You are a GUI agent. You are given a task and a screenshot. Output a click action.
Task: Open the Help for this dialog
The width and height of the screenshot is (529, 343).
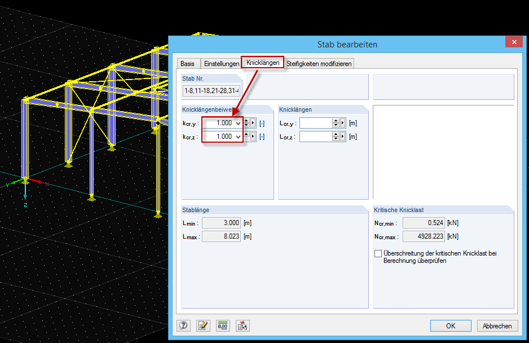pyautogui.click(x=183, y=326)
